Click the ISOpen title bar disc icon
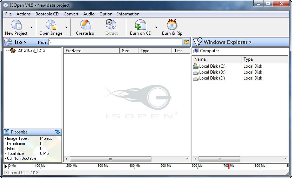 point(6,5)
